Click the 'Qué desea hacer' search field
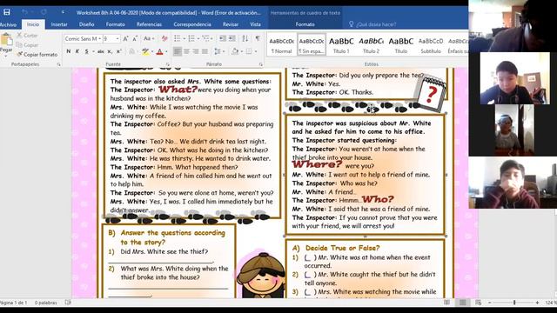Viewport: 557px width, 313px height. (x=377, y=24)
